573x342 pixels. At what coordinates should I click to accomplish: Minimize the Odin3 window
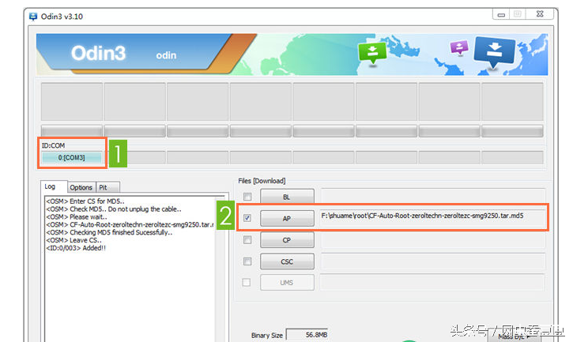tap(501, 14)
